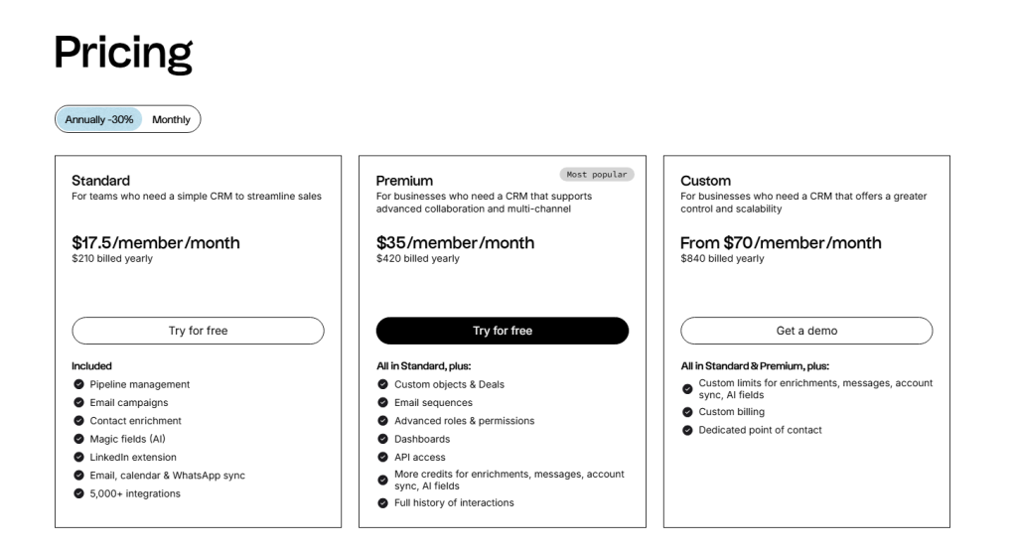Click check icon beside Dedicated point of contact
1017x553 pixels.
[687, 430]
